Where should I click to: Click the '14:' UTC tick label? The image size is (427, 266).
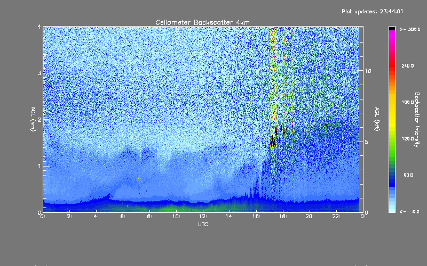(230, 217)
